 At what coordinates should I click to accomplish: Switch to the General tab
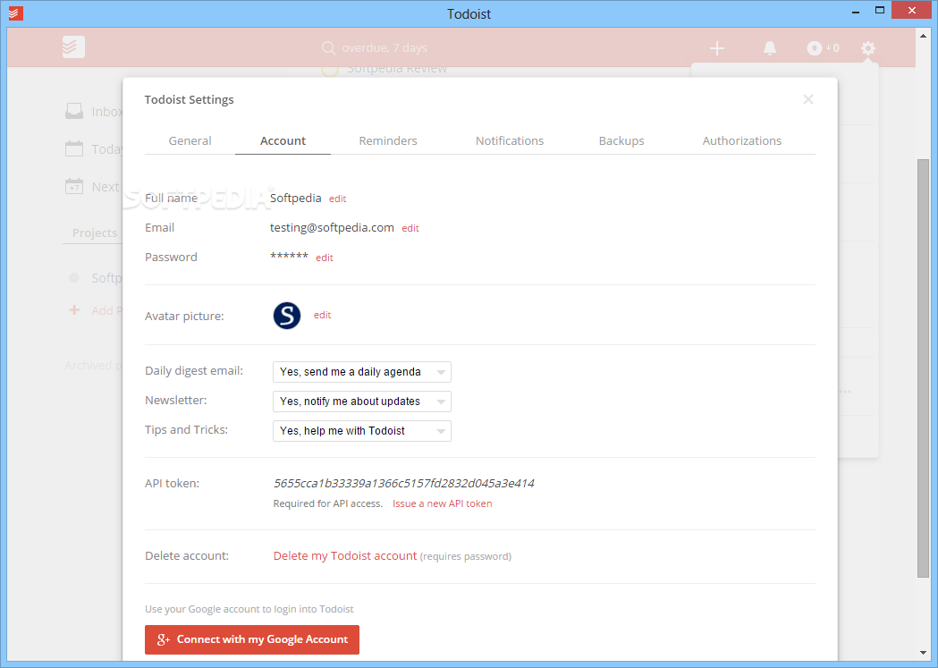[190, 141]
